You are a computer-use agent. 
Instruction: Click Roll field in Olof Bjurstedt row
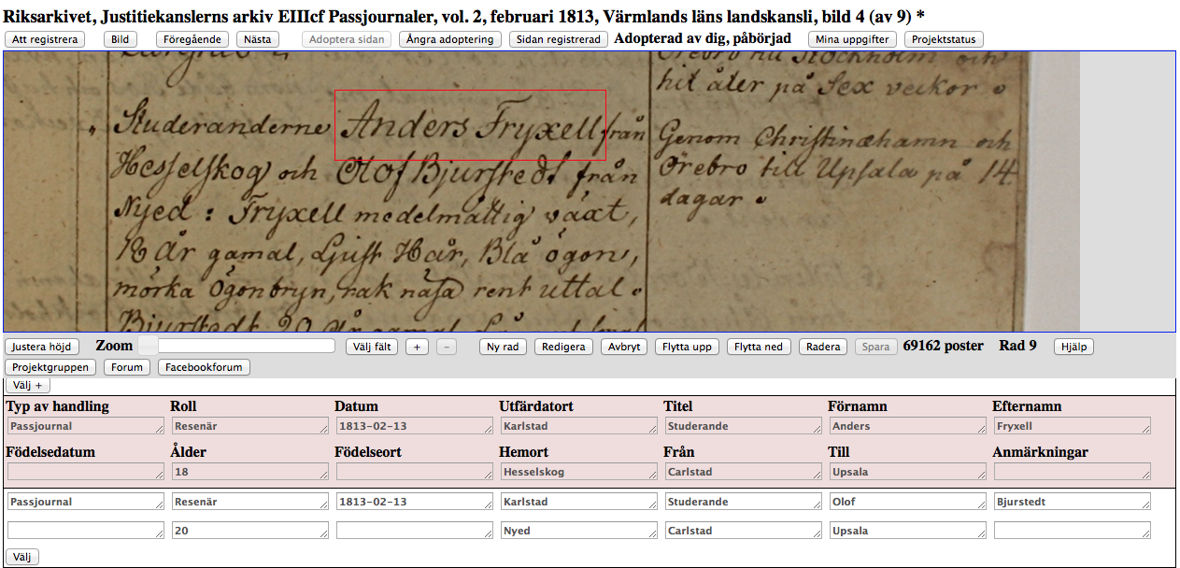click(x=250, y=502)
